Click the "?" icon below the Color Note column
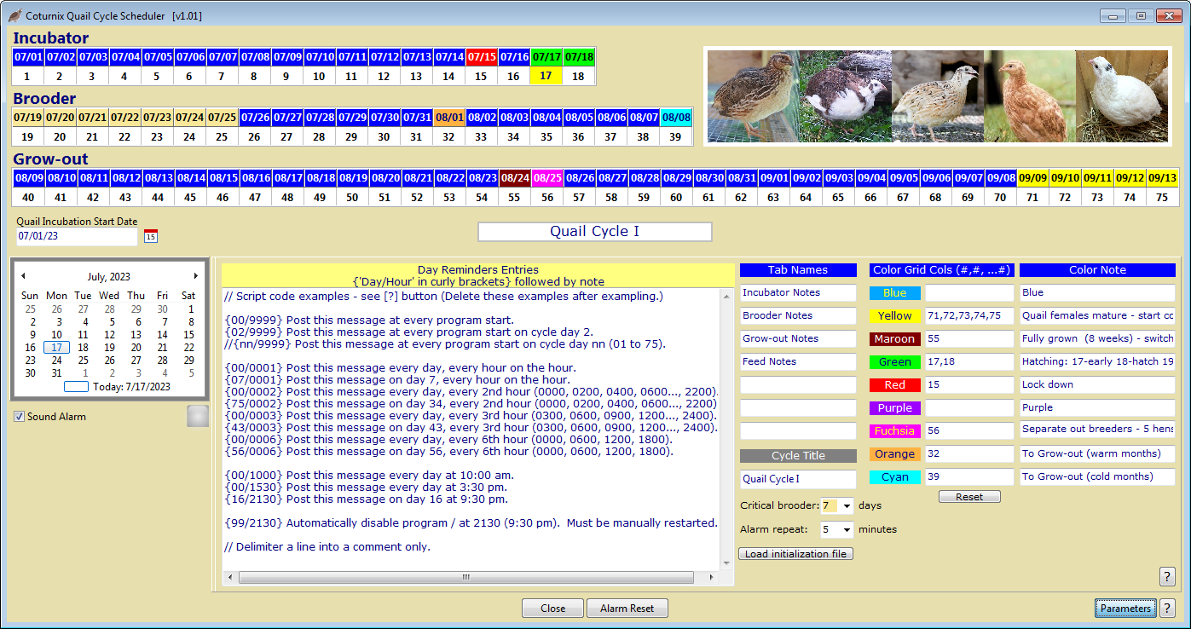This screenshot has width=1191, height=629. click(x=1167, y=577)
